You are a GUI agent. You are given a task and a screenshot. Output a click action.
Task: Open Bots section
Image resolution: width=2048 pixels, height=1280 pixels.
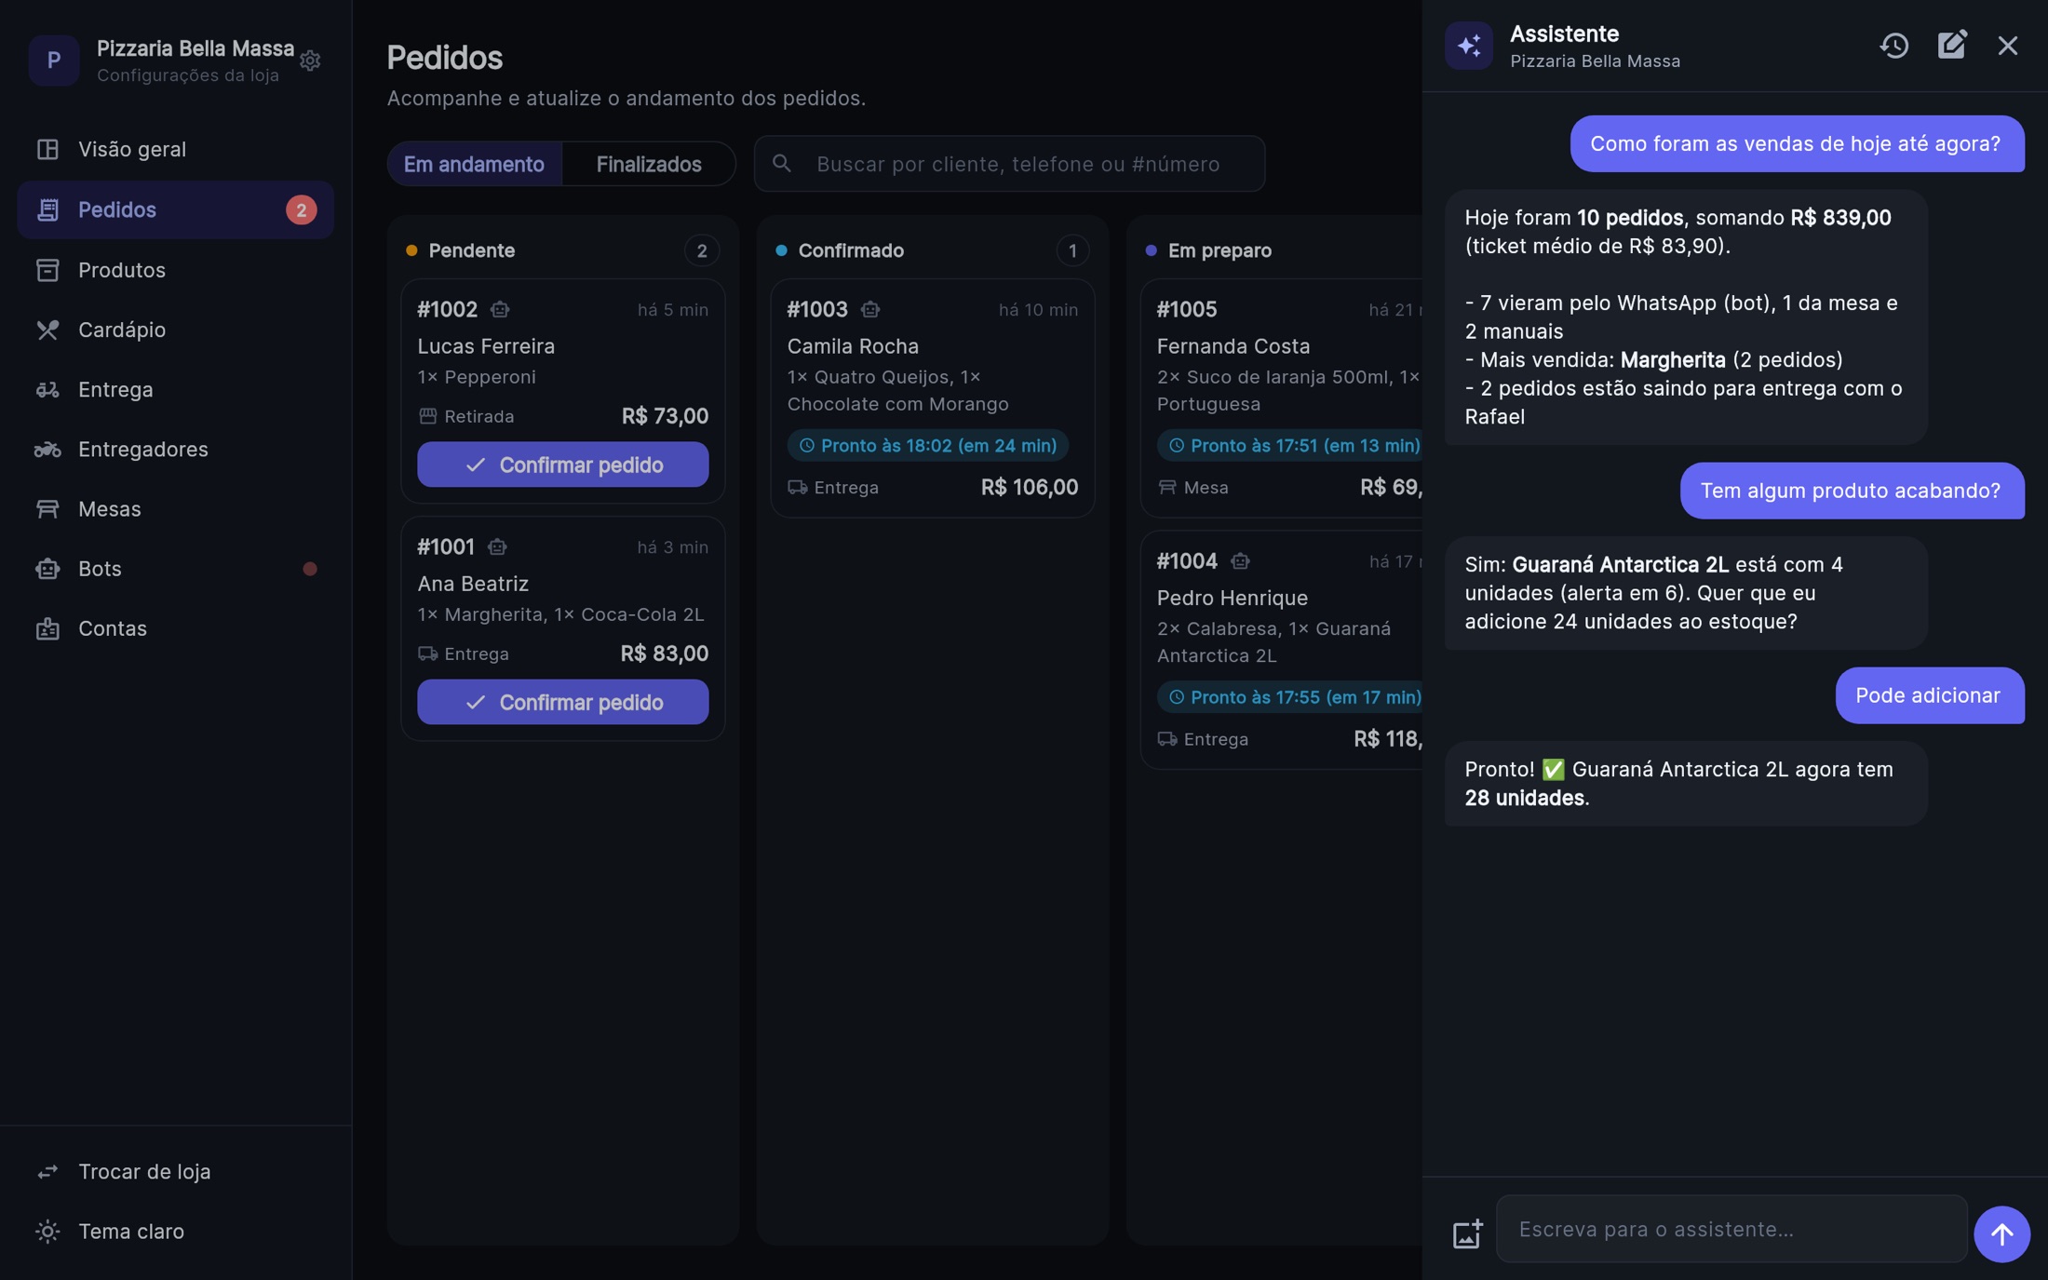point(176,568)
